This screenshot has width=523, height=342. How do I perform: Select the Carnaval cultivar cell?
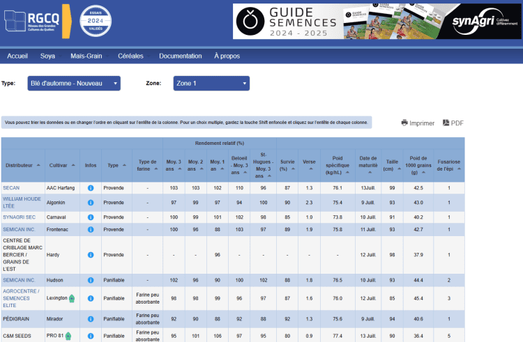click(x=62, y=217)
